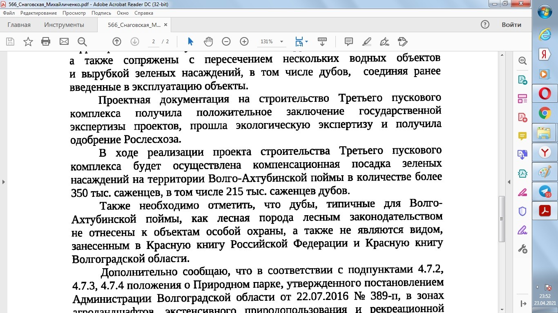Go to previous page arrow
Image resolution: width=558 pixels, height=313 pixels.
click(117, 42)
